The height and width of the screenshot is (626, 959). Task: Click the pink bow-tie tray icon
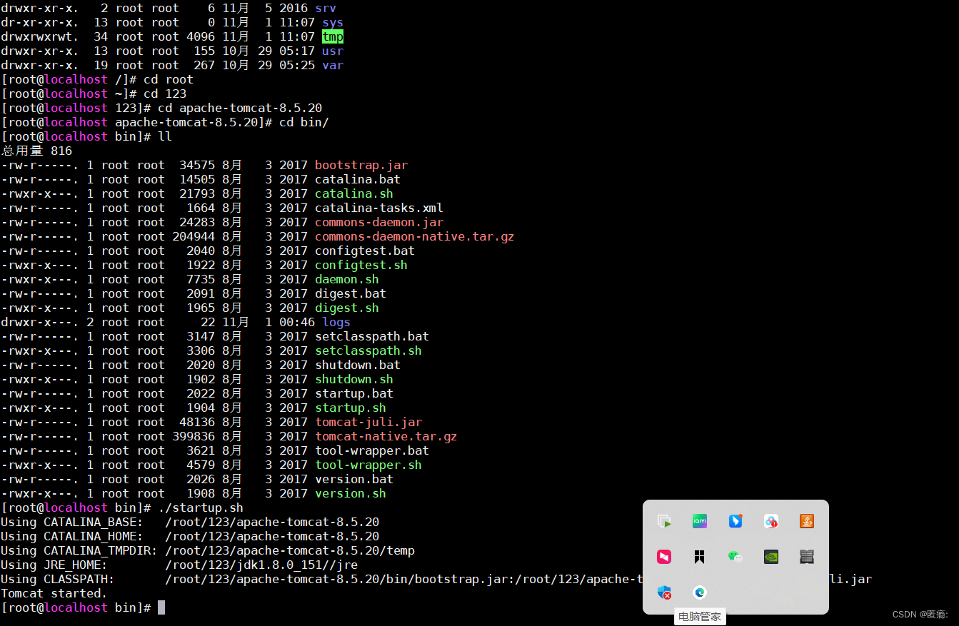pyautogui.click(x=664, y=557)
